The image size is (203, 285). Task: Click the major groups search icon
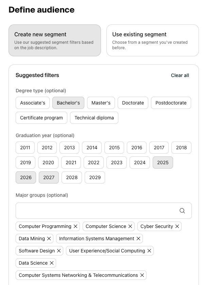point(182,211)
